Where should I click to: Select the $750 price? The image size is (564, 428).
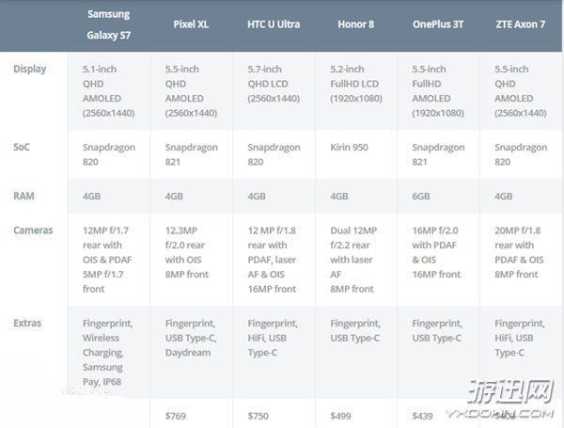click(258, 415)
